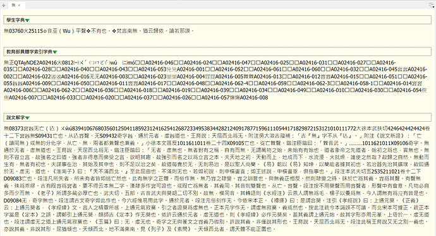Click the 教育部異體字索引字典 heading label
The height and width of the screenshot is (236, 436).
[x=29, y=52]
